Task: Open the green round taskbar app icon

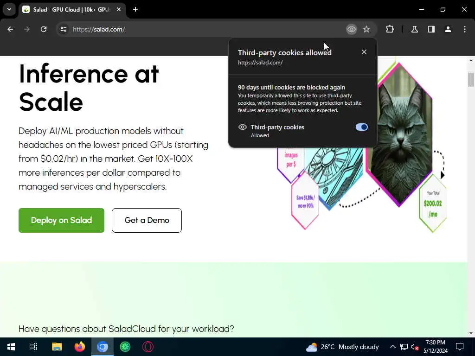Action: pyautogui.click(x=125, y=347)
